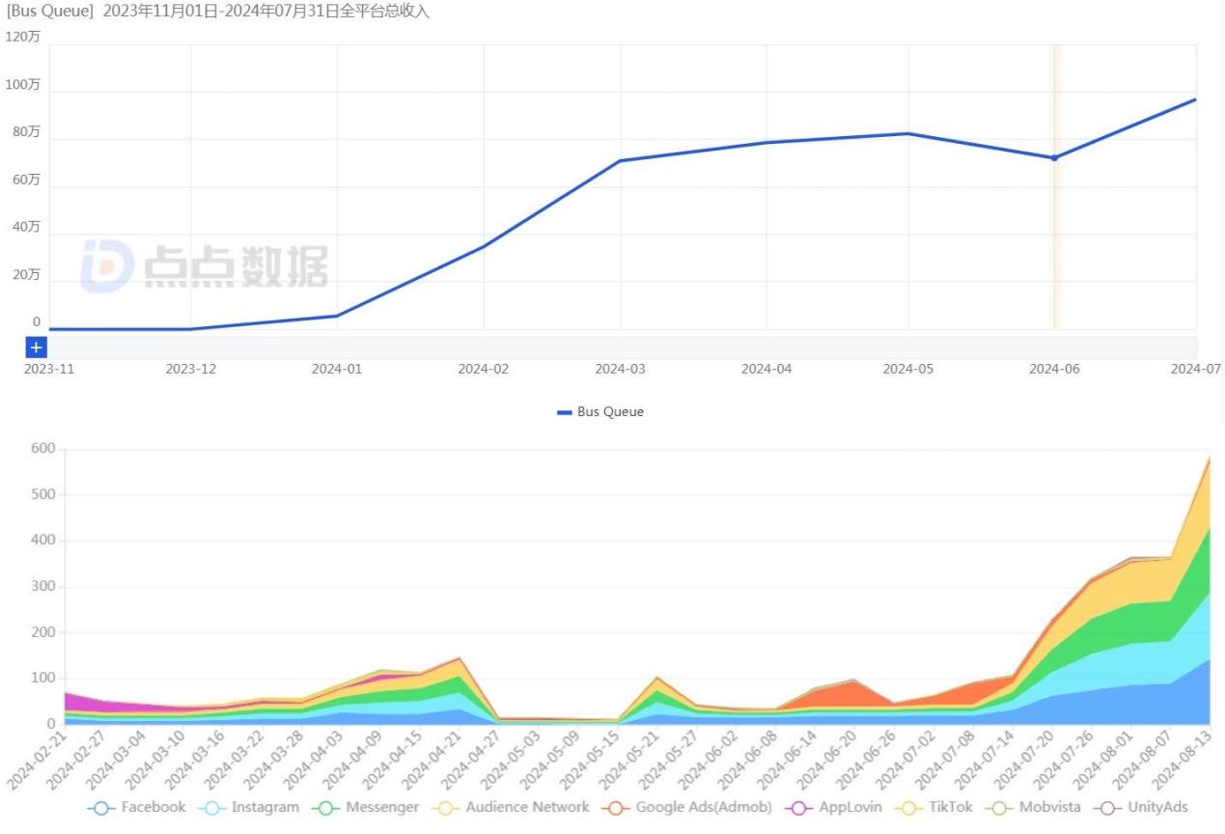Click the 点点数据 watermark logo
The width and height of the screenshot is (1225, 834).
[x=204, y=265]
